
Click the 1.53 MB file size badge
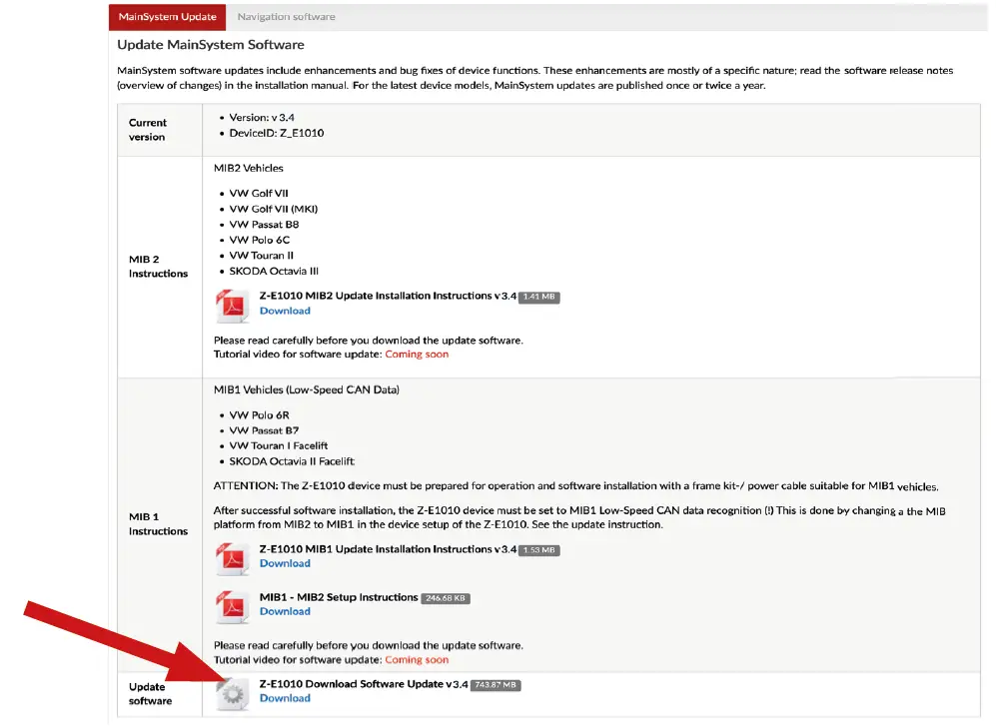click(x=538, y=550)
